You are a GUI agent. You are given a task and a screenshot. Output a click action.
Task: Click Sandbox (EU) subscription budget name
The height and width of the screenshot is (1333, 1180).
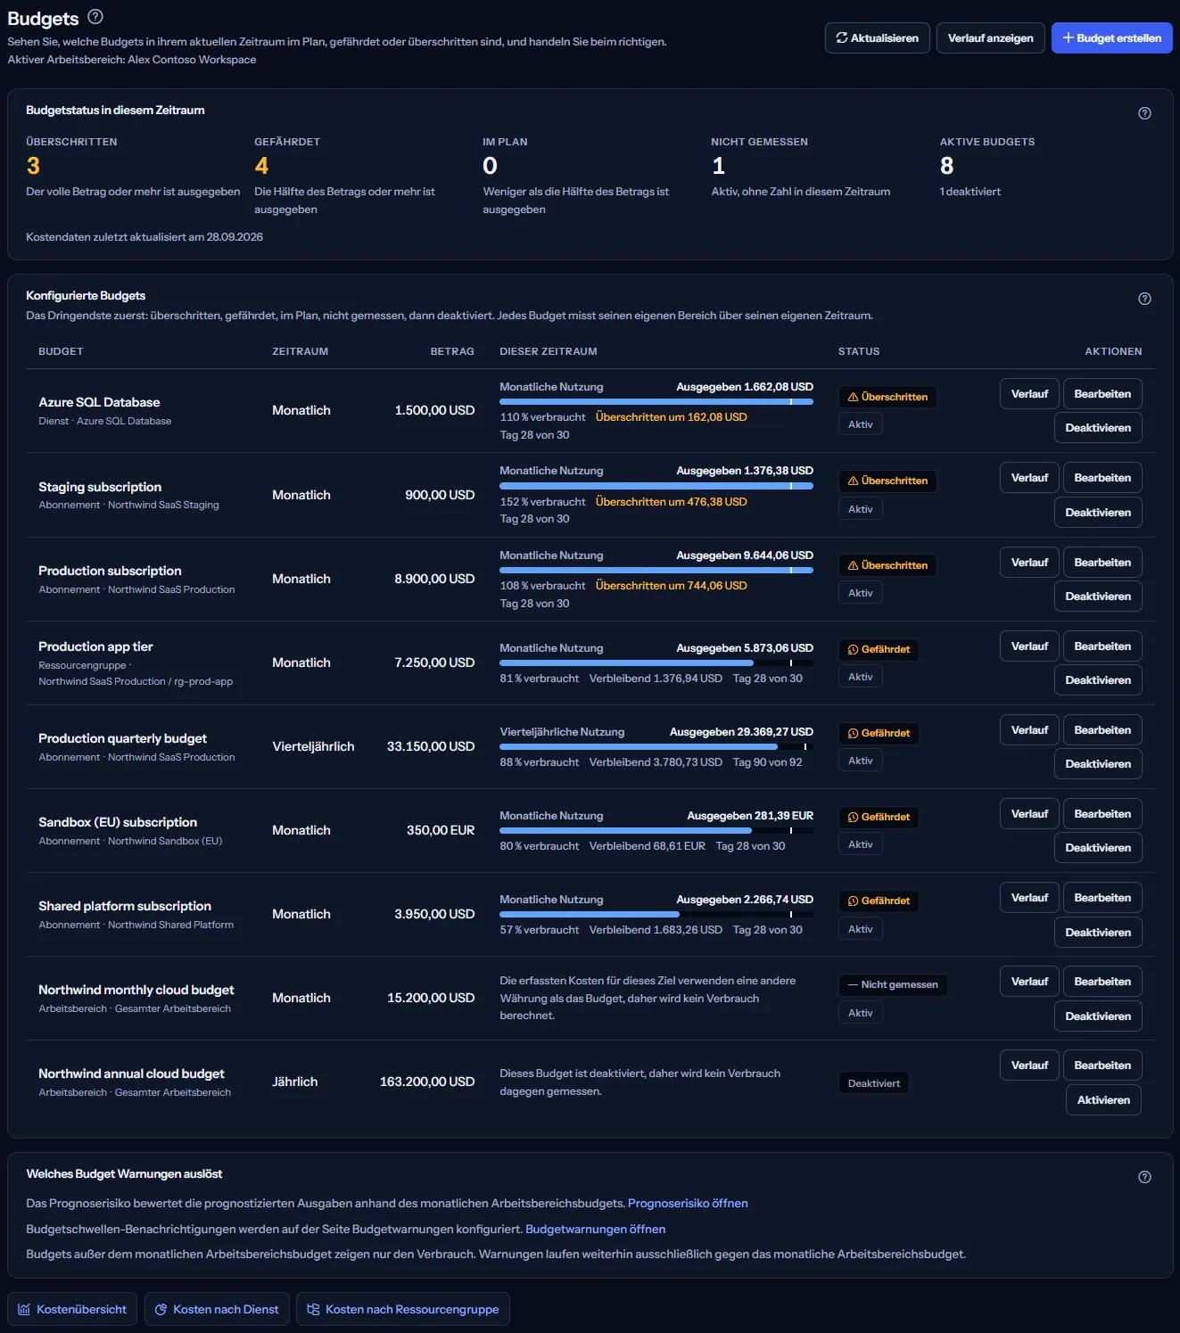click(118, 822)
